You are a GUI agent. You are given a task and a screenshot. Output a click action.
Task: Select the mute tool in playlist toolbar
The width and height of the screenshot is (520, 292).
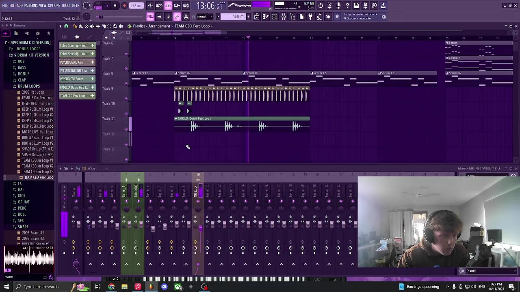92,26
